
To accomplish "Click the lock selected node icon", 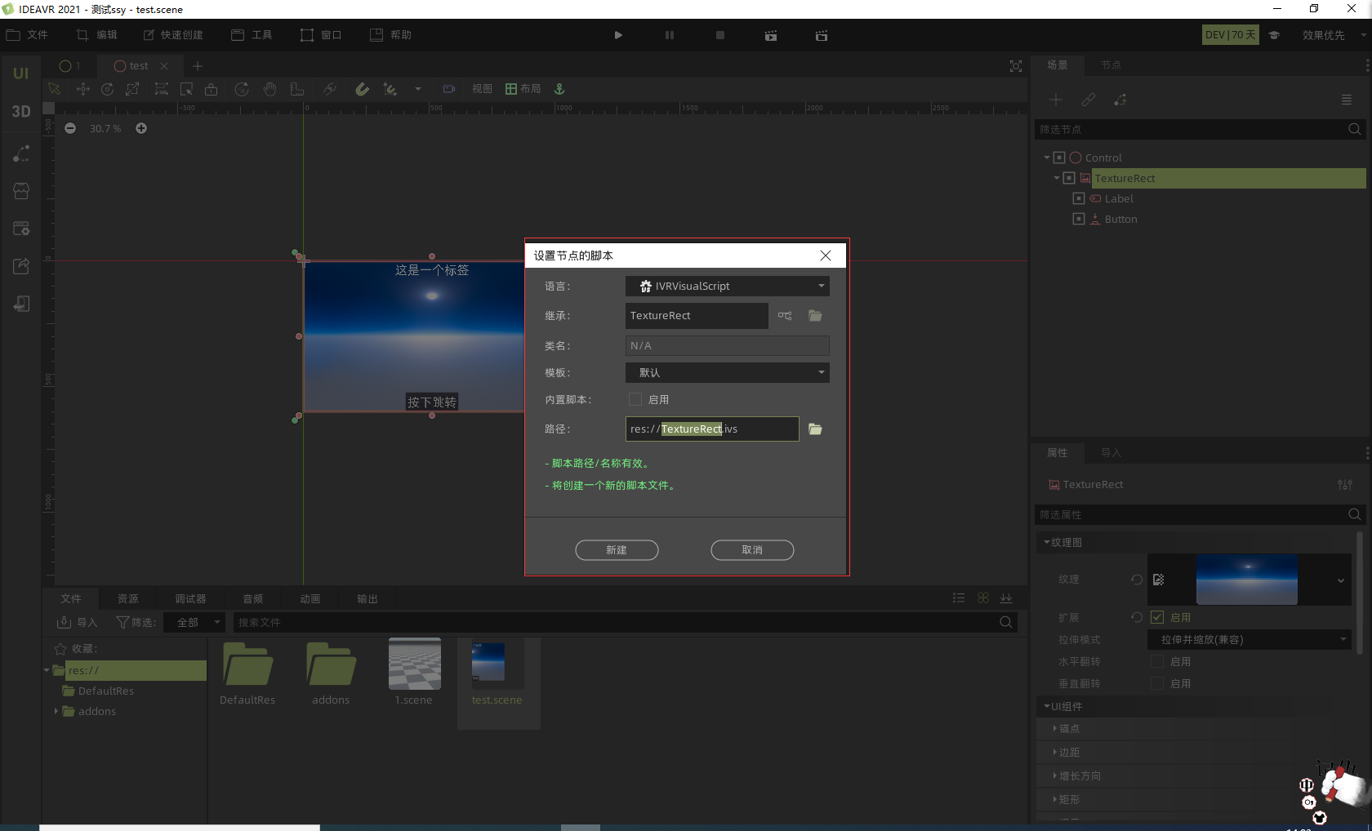I will (x=211, y=89).
